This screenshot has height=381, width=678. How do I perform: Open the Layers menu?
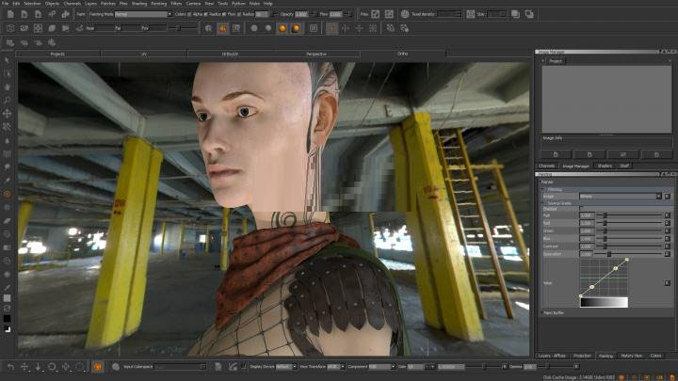pos(90,4)
